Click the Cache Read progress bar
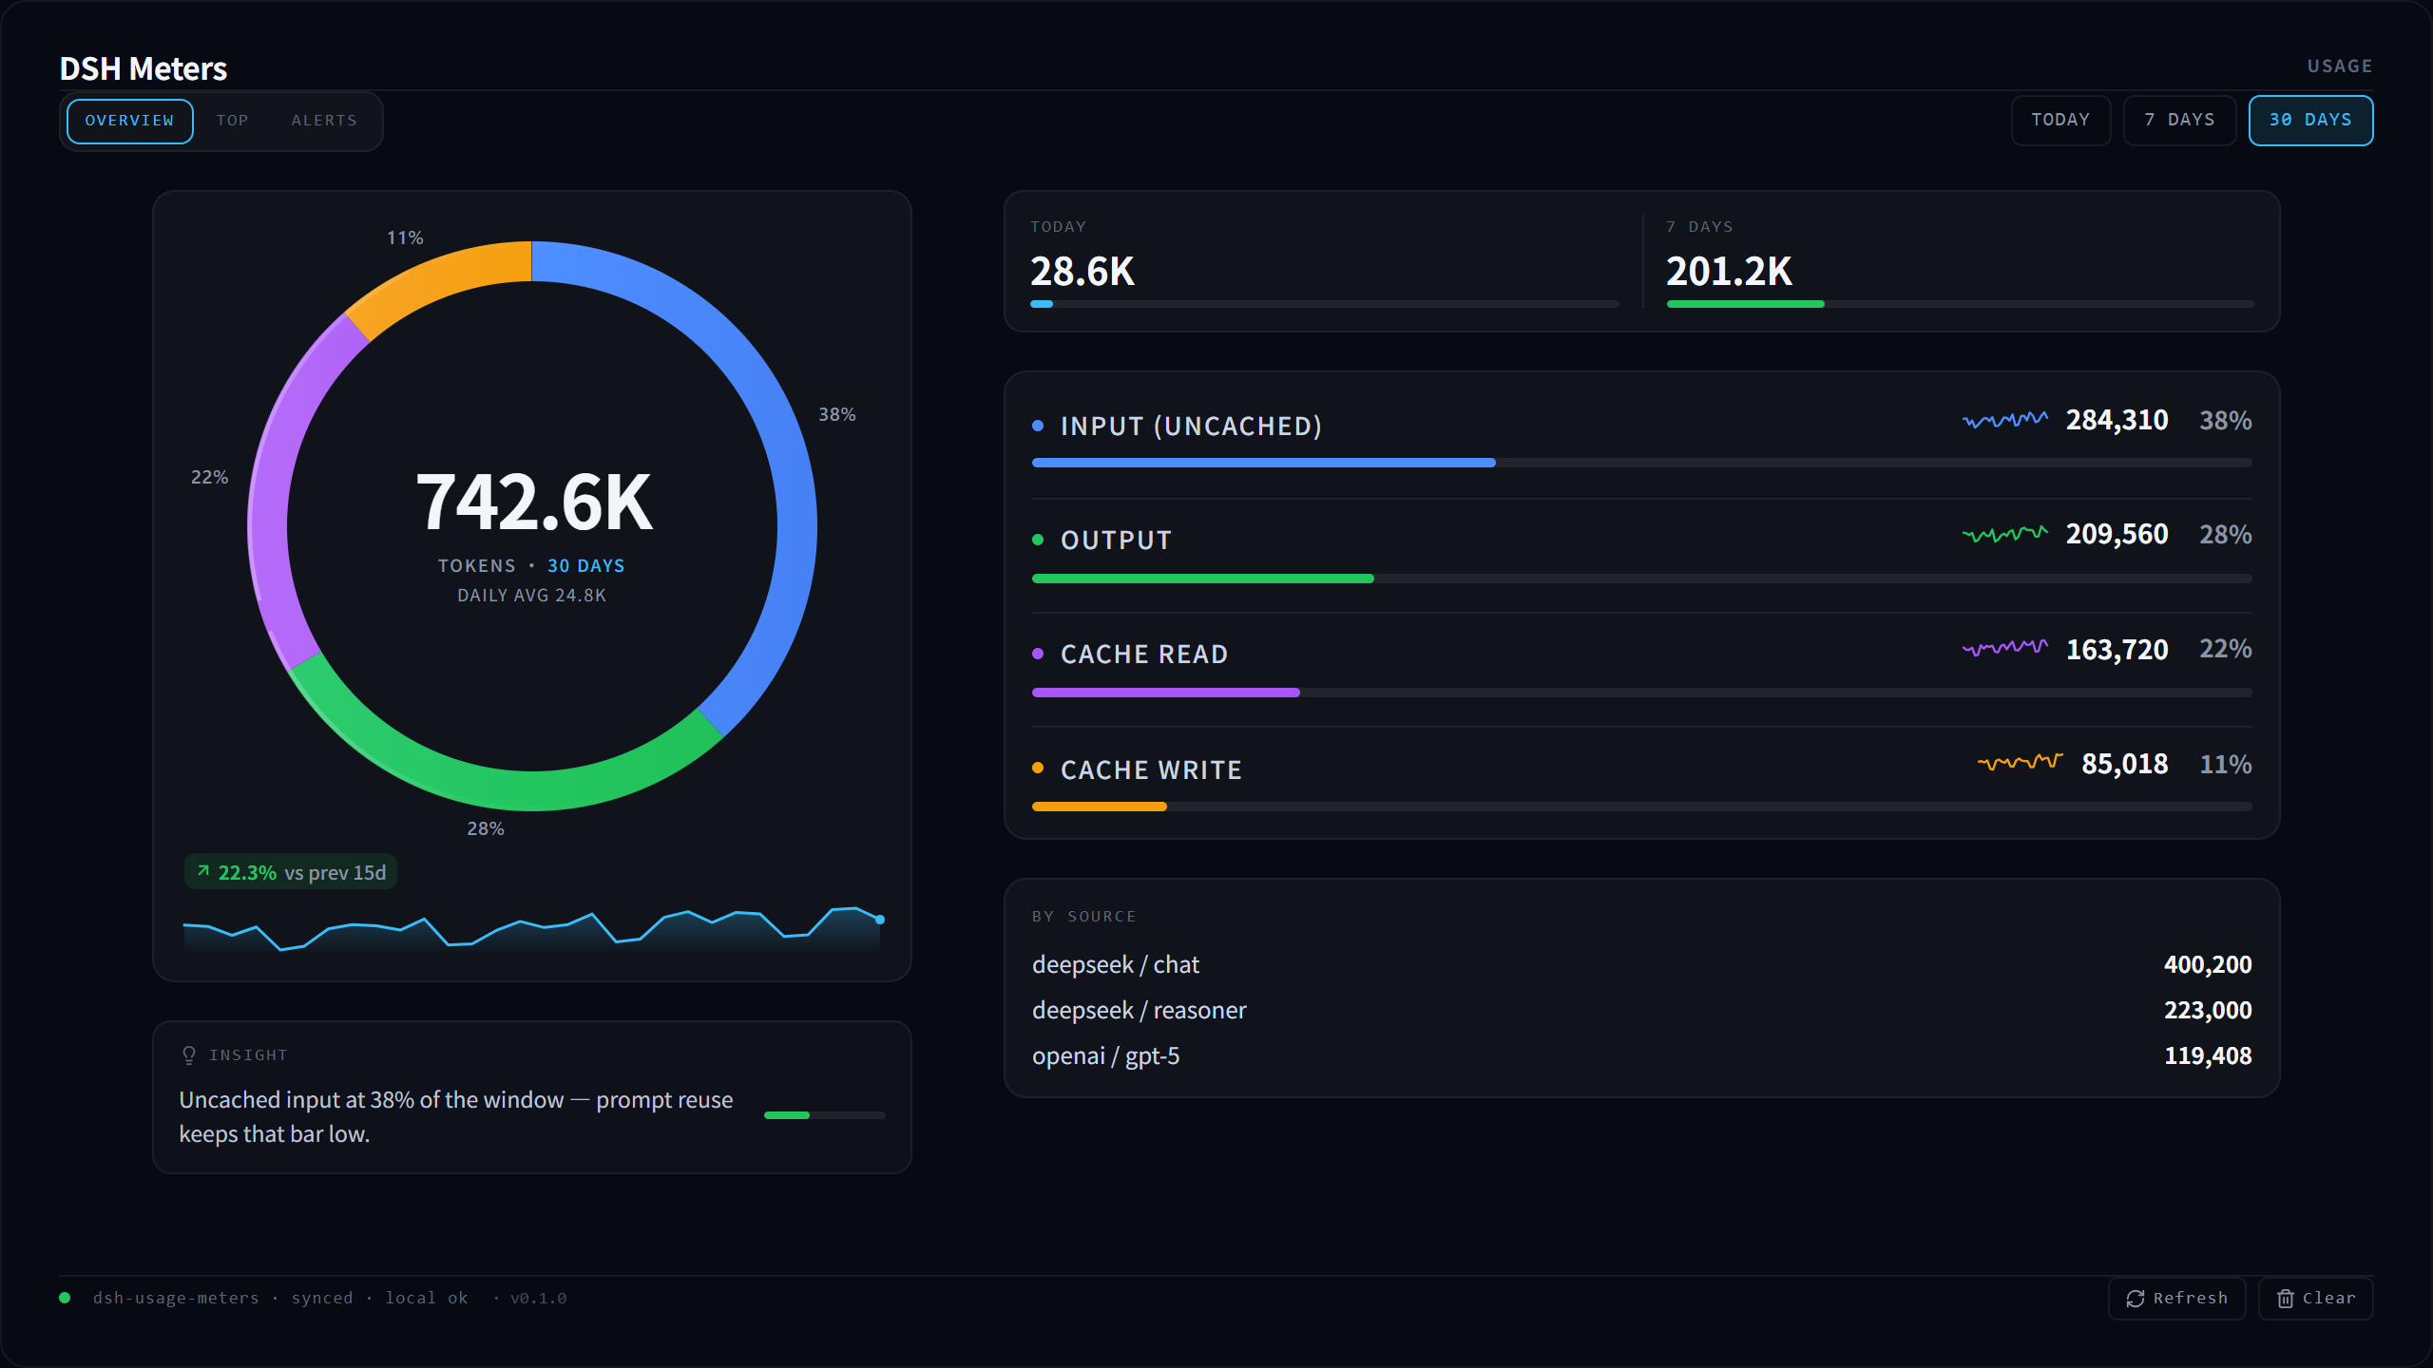Screen dimensions: 2433x1368 point(1641,693)
